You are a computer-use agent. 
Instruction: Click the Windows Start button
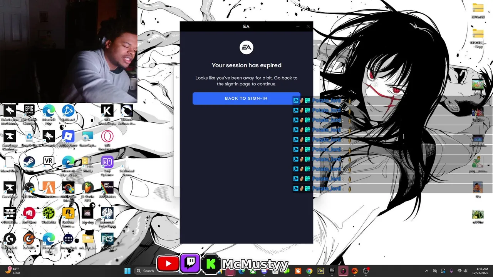coord(127,271)
